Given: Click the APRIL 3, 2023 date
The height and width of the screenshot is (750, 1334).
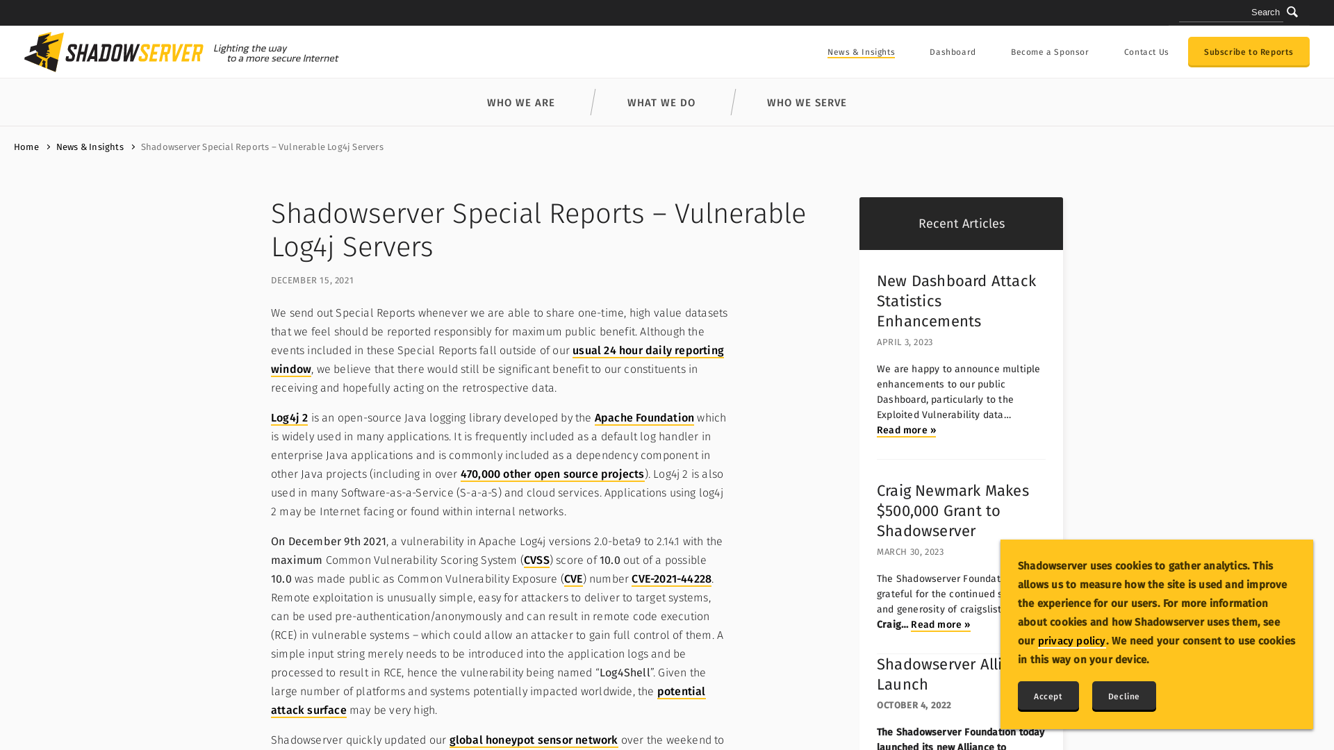Looking at the screenshot, I should (x=905, y=342).
